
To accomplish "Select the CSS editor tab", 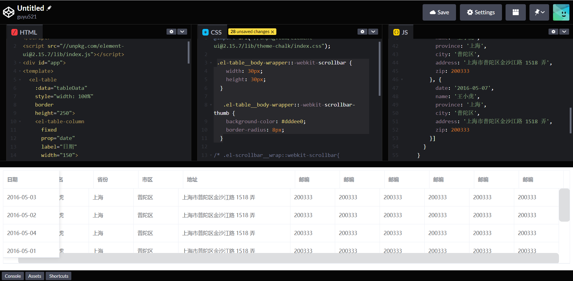I will coord(212,32).
